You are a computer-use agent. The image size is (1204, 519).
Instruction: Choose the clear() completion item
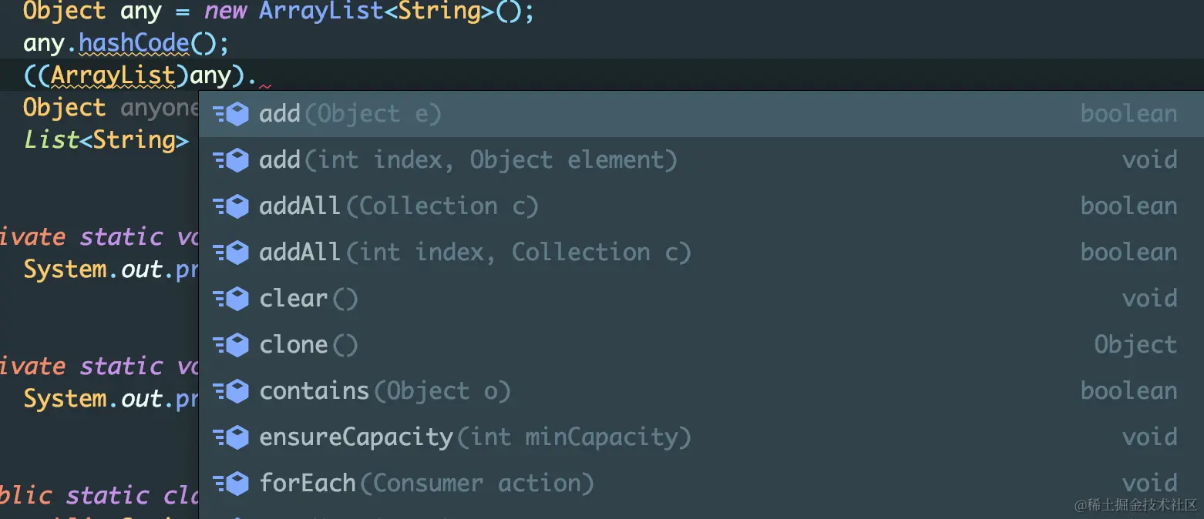pos(308,299)
